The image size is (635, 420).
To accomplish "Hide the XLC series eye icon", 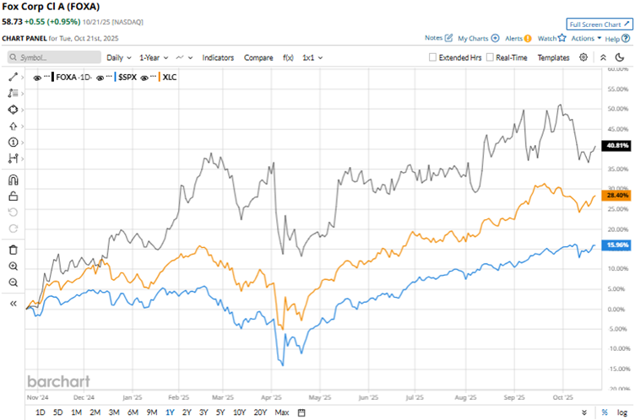I will 144,78.
